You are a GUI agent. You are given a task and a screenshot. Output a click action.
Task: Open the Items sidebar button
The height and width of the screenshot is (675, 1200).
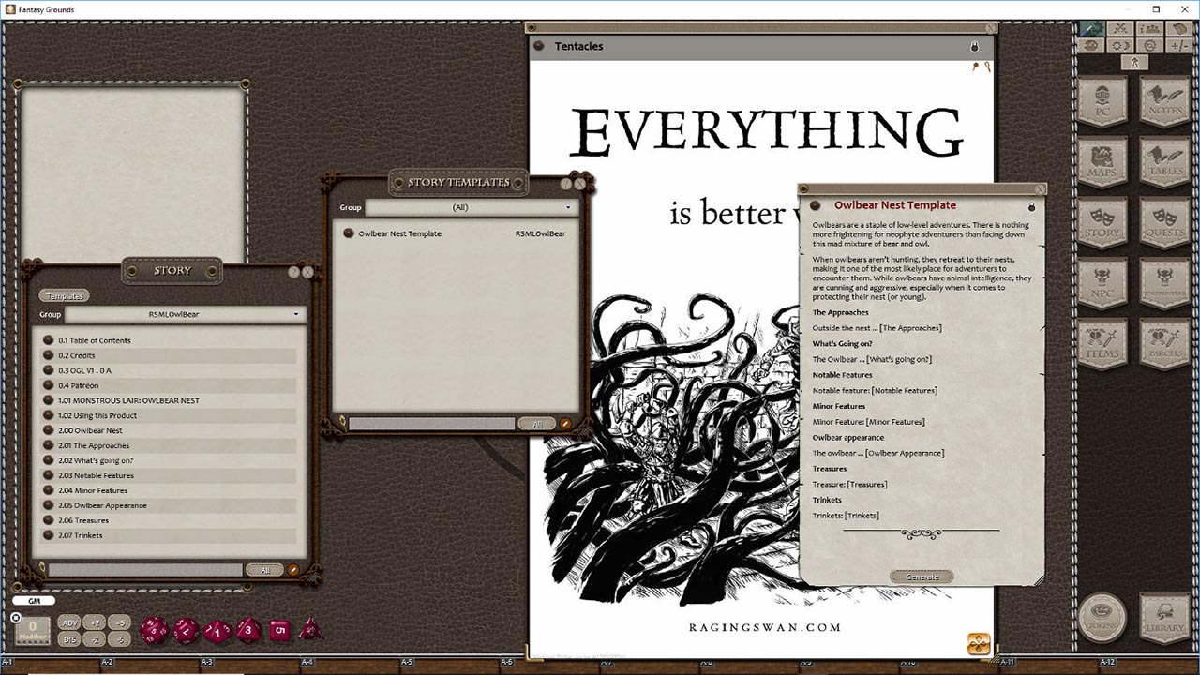1102,344
